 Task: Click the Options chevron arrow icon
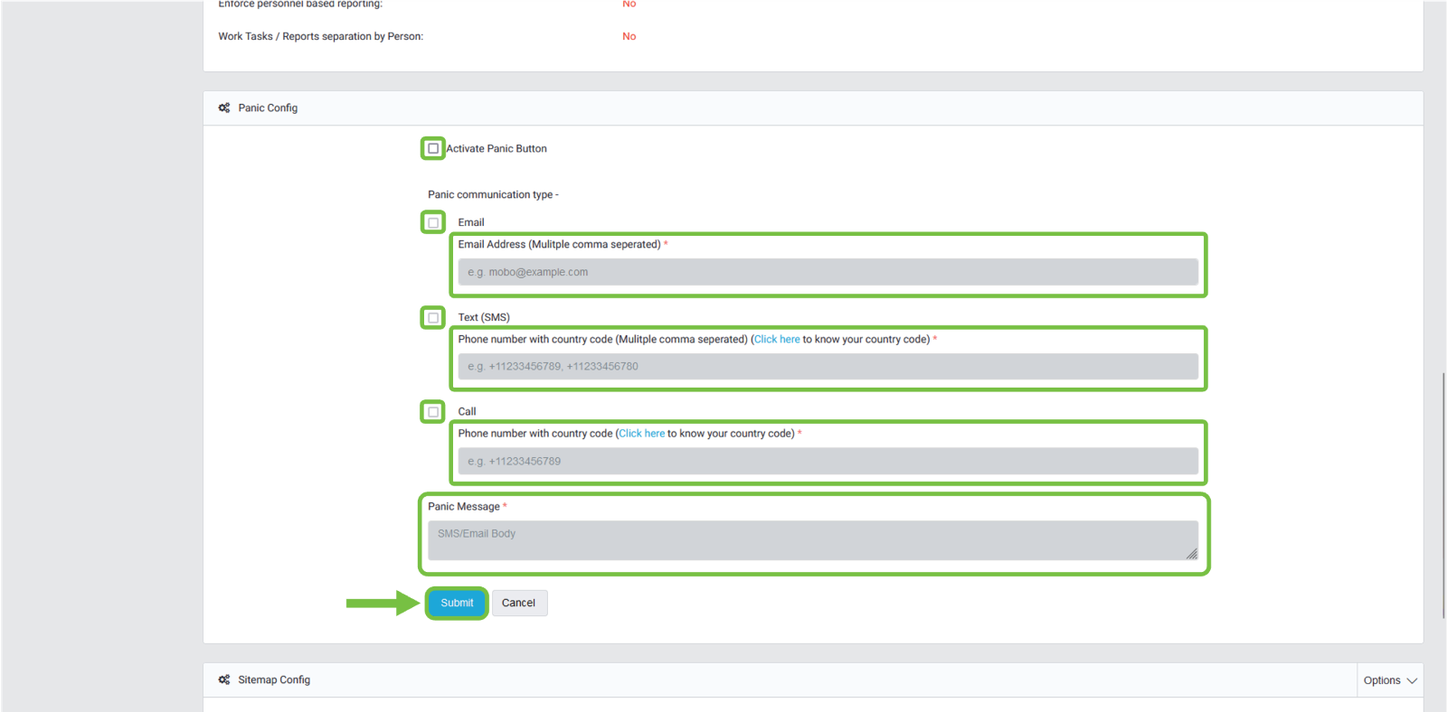tap(1412, 680)
